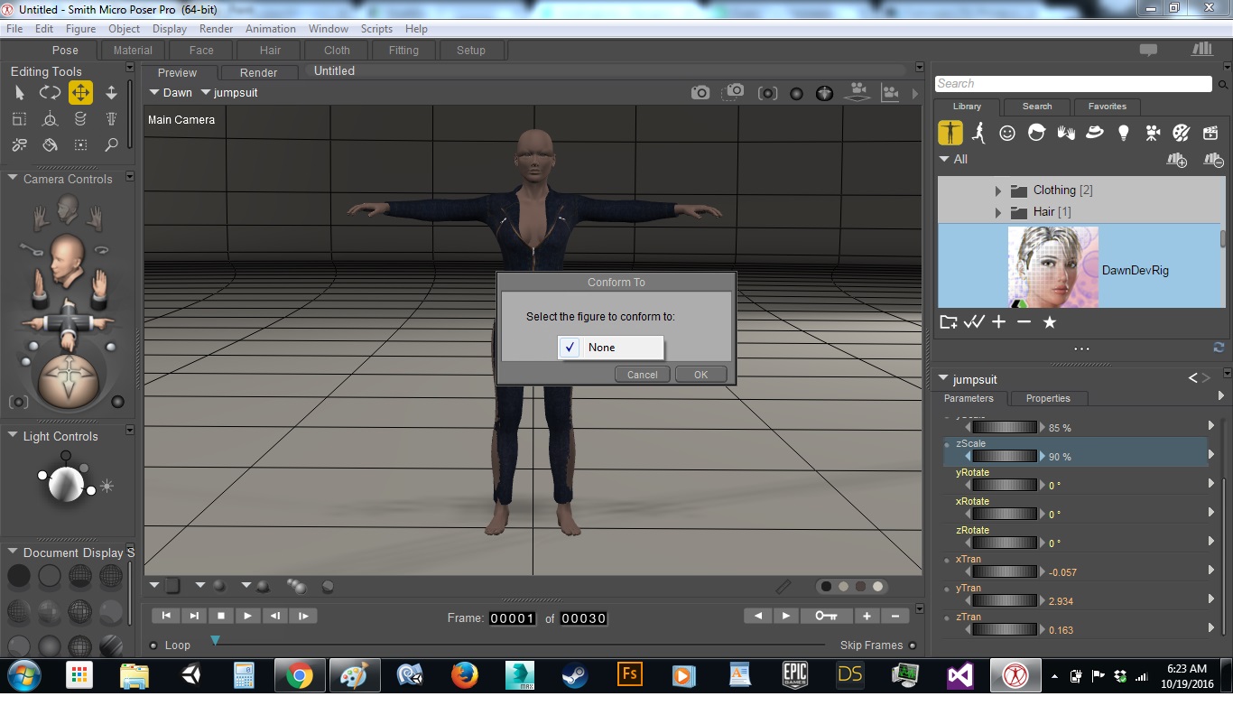
Task: Choose the magnifier tool in Editing Tools
Action: pyautogui.click(x=111, y=144)
